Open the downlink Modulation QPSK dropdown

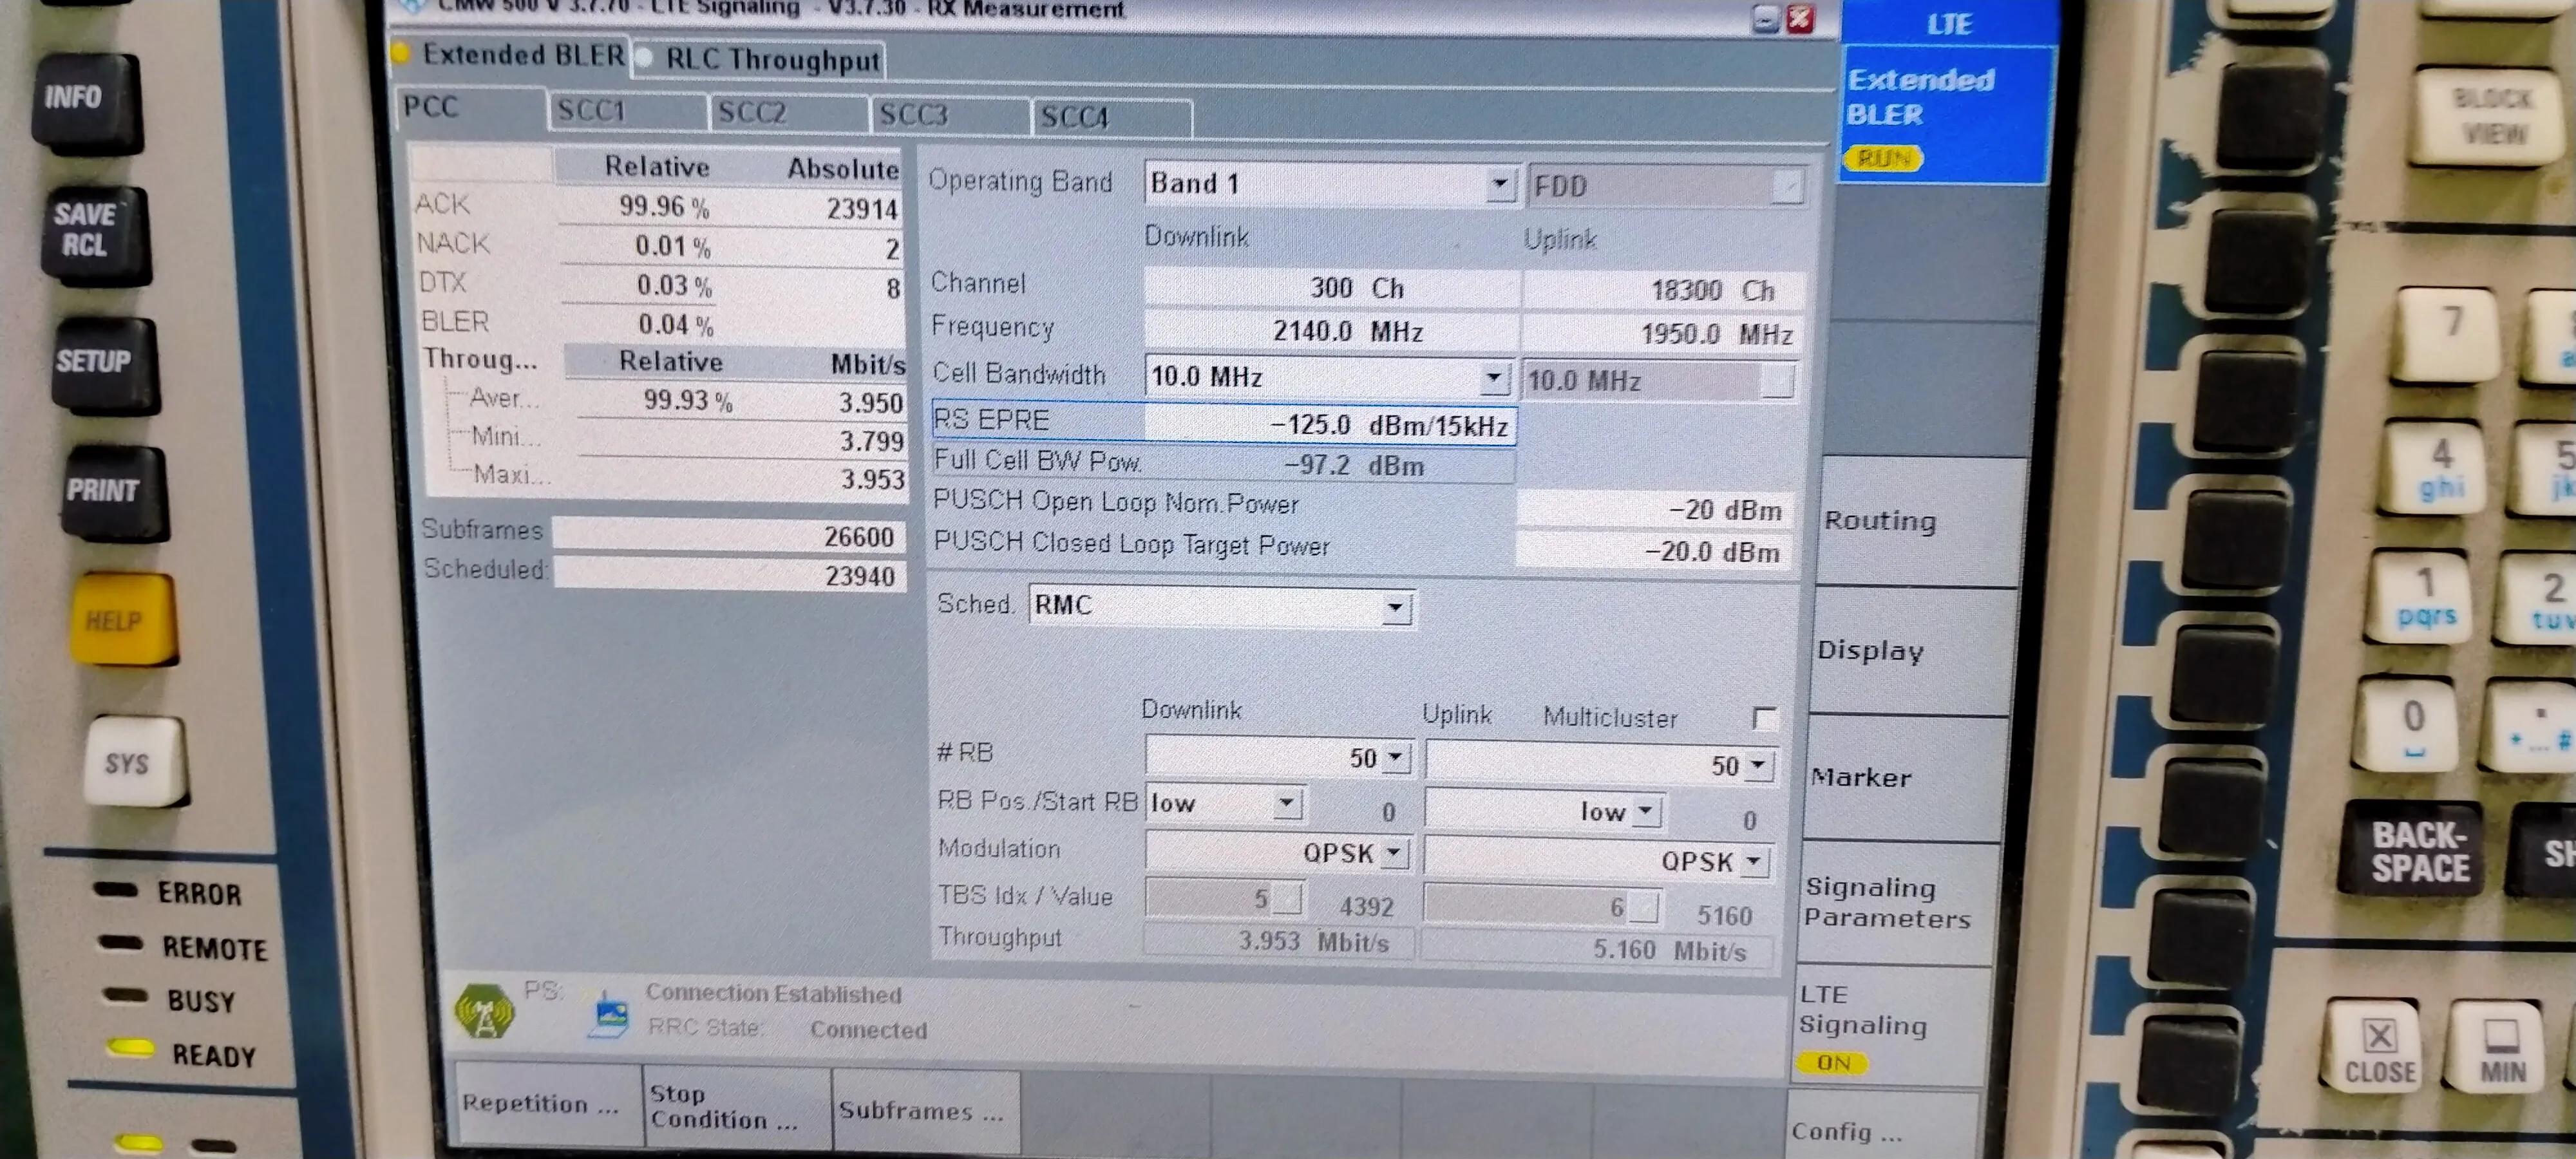(1394, 853)
